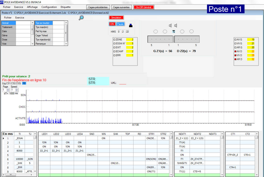This screenshot has width=264, height=177.
Task: Open the Etiquette menu
Action: 65,7
